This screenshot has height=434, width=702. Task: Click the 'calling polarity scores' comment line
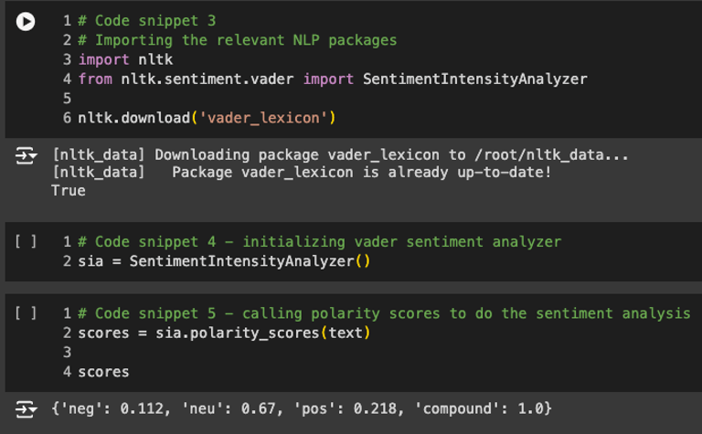[x=384, y=313]
